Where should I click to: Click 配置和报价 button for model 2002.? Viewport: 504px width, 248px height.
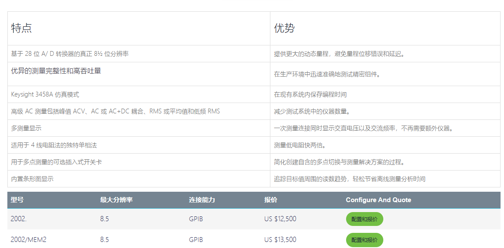(x=364, y=219)
